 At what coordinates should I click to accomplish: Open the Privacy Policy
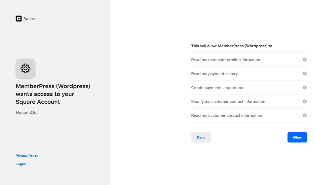pos(27,156)
